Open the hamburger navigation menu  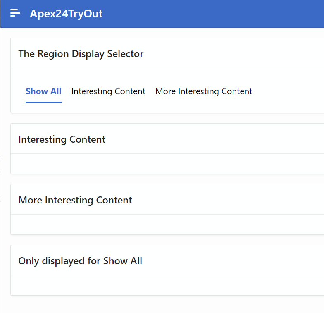pyautogui.click(x=15, y=13)
